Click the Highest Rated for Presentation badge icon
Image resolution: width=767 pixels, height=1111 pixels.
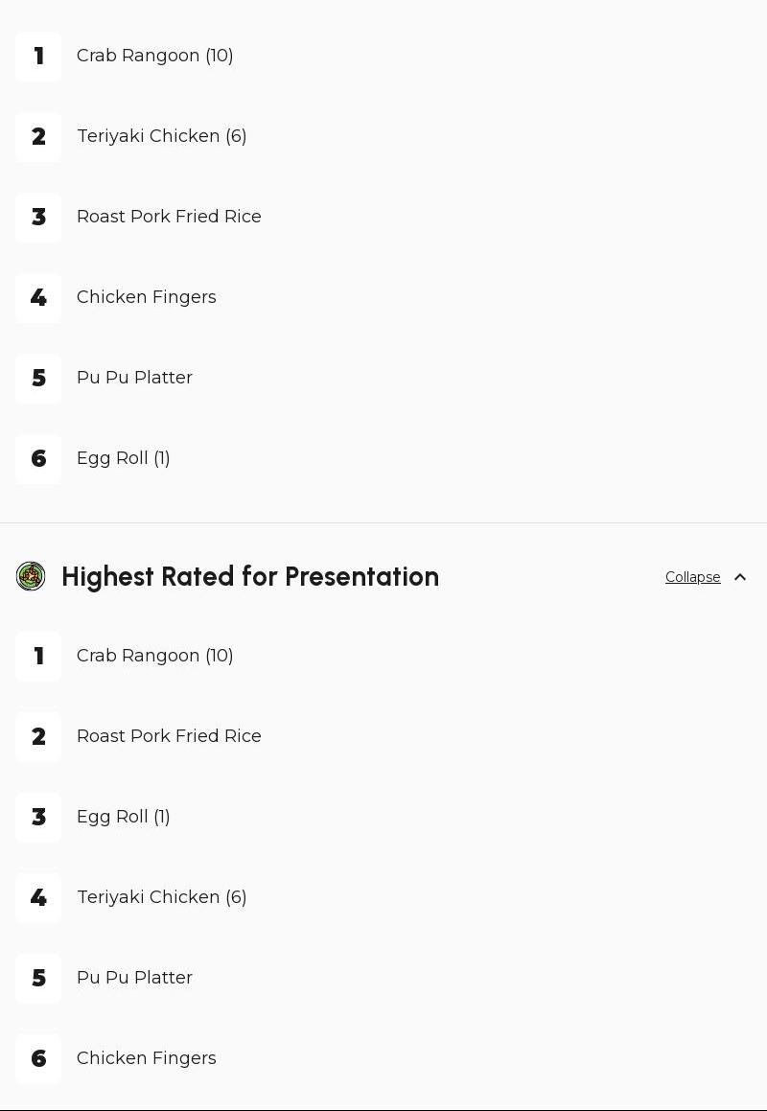31,576
